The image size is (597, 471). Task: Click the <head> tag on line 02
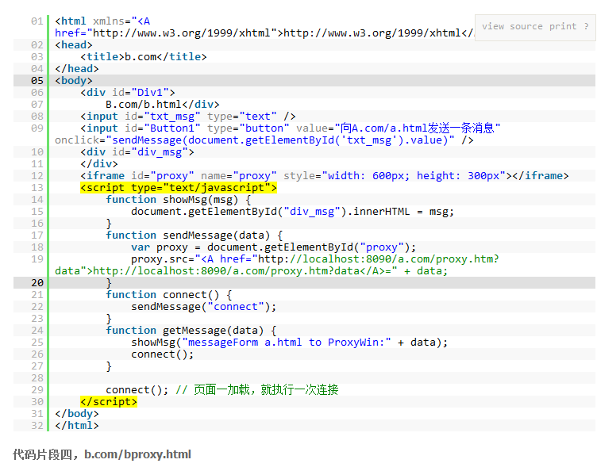point(74,45)
